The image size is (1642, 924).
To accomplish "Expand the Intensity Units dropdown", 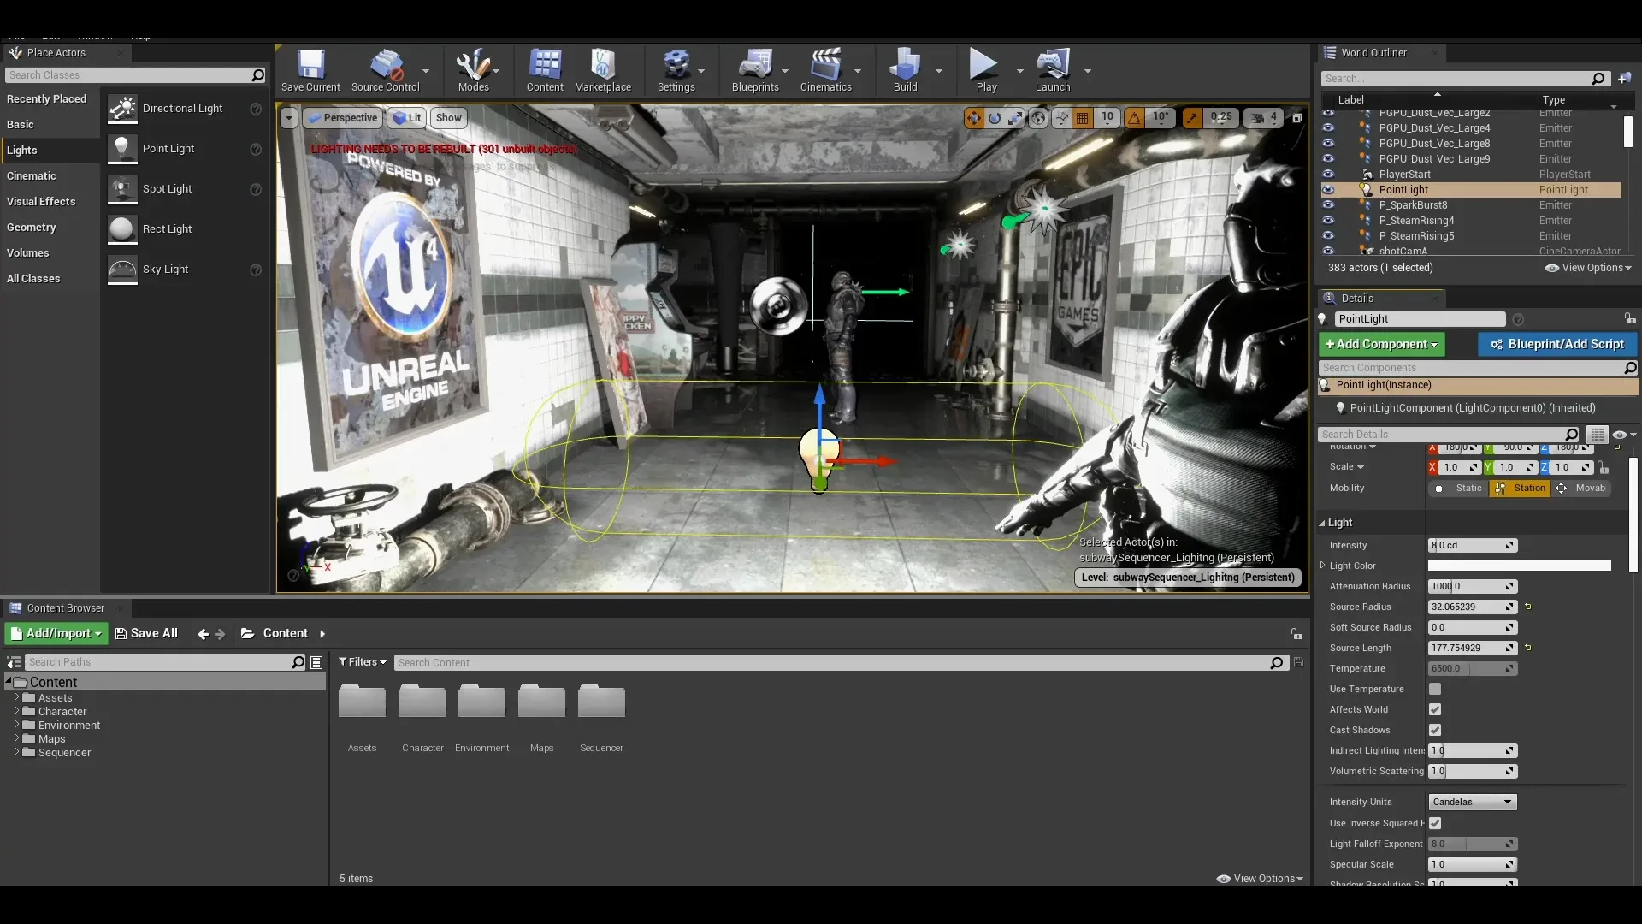I will tap(1508, 801).
